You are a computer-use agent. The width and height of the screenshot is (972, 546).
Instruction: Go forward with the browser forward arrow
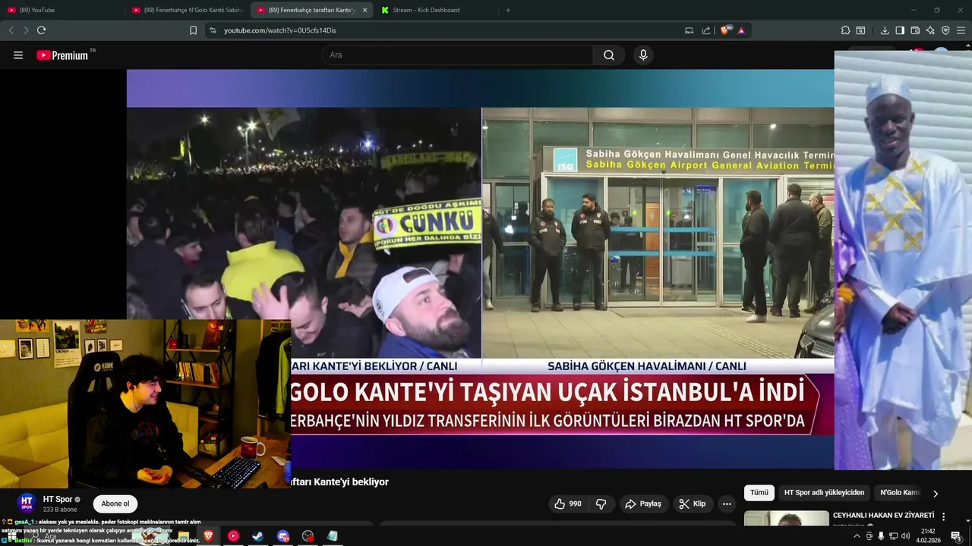pos(26,30)
